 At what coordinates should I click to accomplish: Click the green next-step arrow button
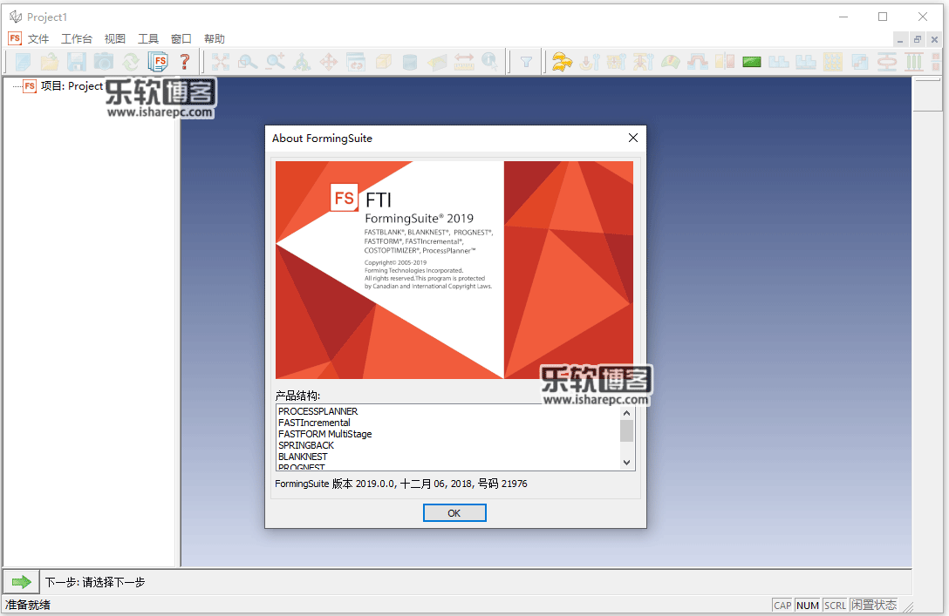[21, 581]
